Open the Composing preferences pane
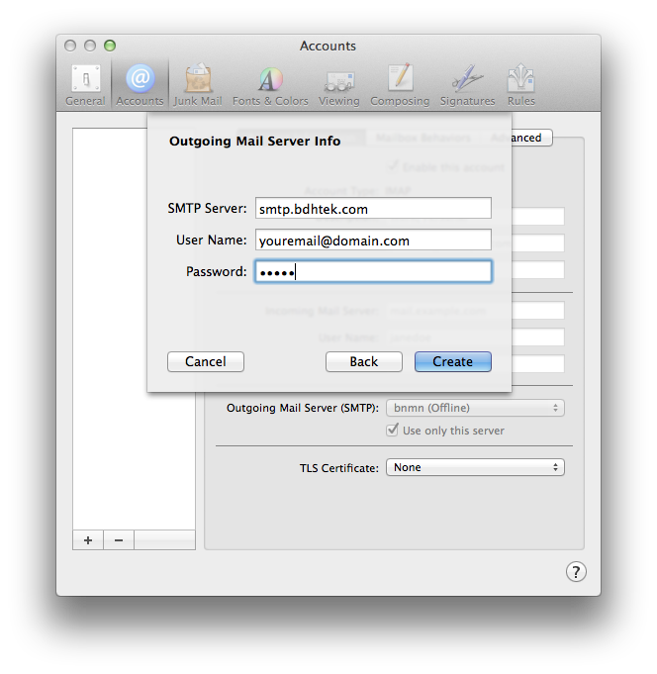The image size is (657, 674). pyautogui.click(x=400, y=85)
